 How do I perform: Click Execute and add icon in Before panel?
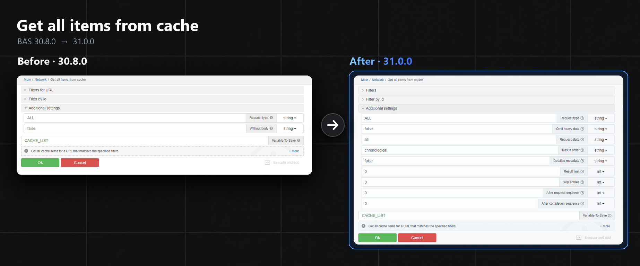(x=267, y=162)
